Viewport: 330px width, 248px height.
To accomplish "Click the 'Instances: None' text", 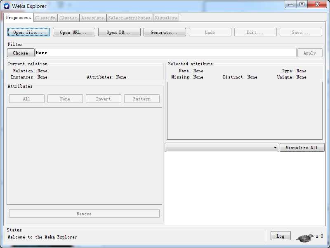I will point(29,77).
